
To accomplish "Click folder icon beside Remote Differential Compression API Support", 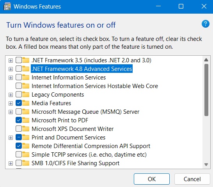I will (26, 146).
